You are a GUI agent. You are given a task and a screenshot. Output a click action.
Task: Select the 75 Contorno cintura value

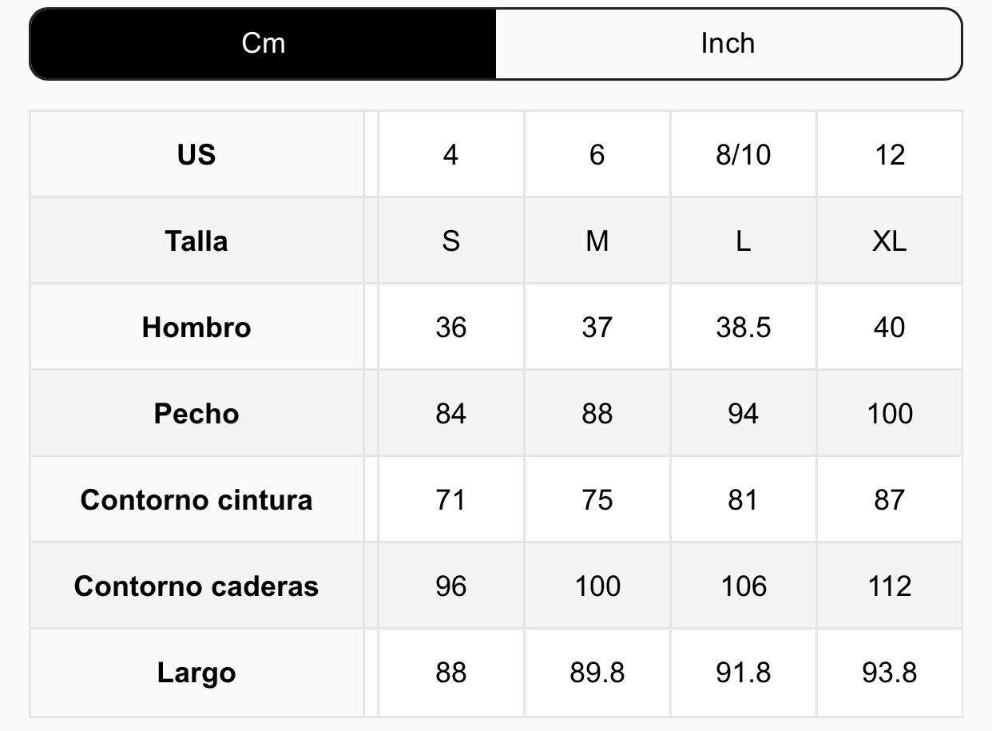597,499
